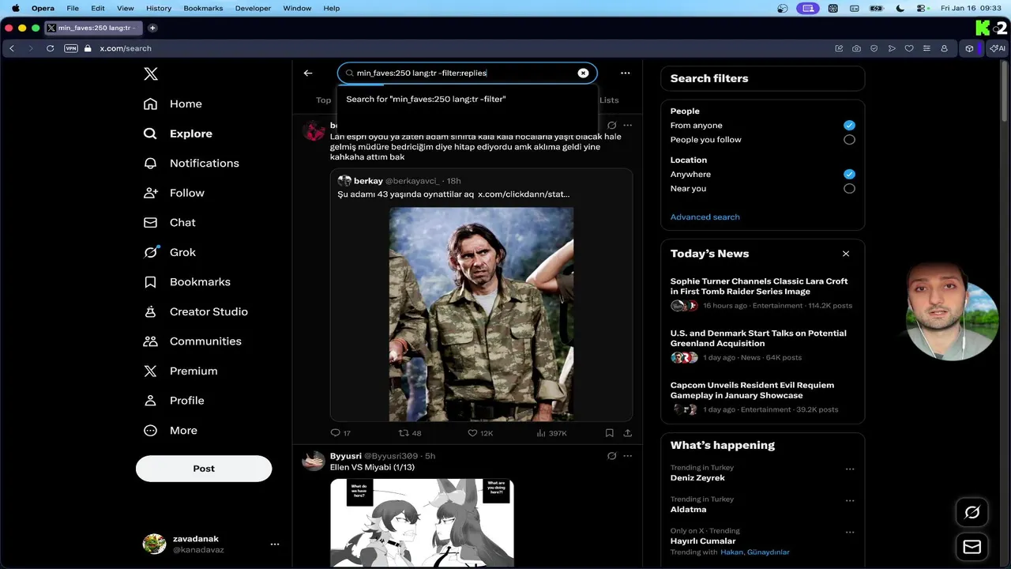This screenshot has width=1011, height=569.
Task: Open Sophie Turner Lara Croft news story
Action: point(762,292)
